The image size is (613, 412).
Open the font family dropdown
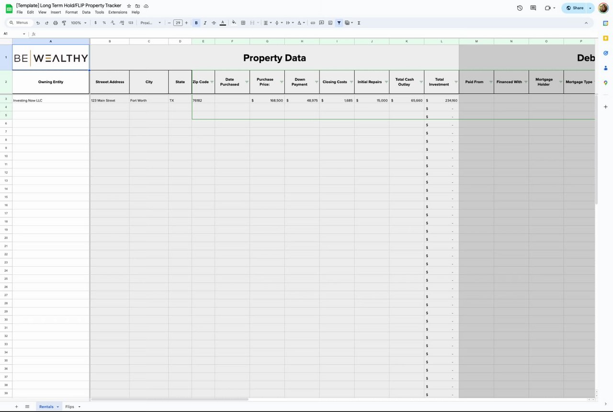(151, 23)
